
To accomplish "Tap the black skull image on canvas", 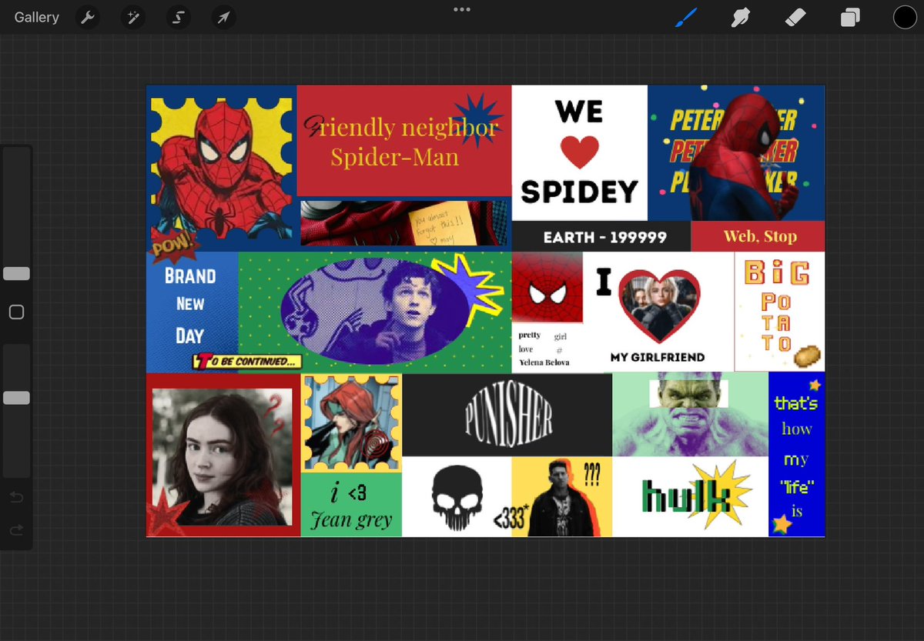I will point(457,499).
